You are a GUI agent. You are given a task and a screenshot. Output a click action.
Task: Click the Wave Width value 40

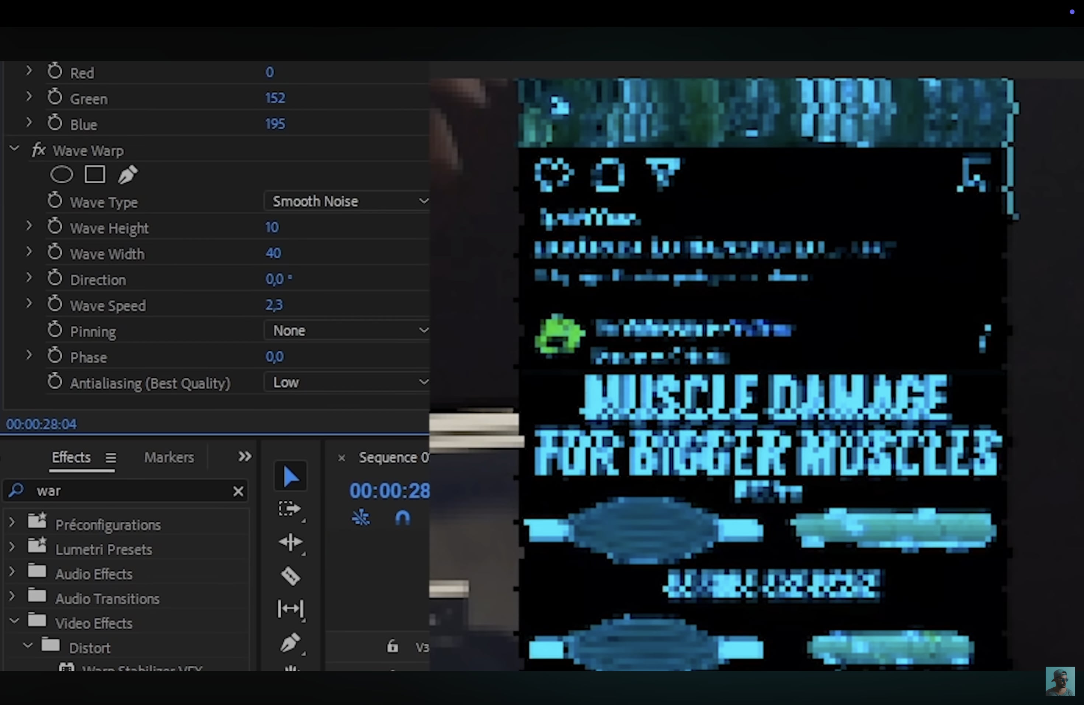click(273, 253)
